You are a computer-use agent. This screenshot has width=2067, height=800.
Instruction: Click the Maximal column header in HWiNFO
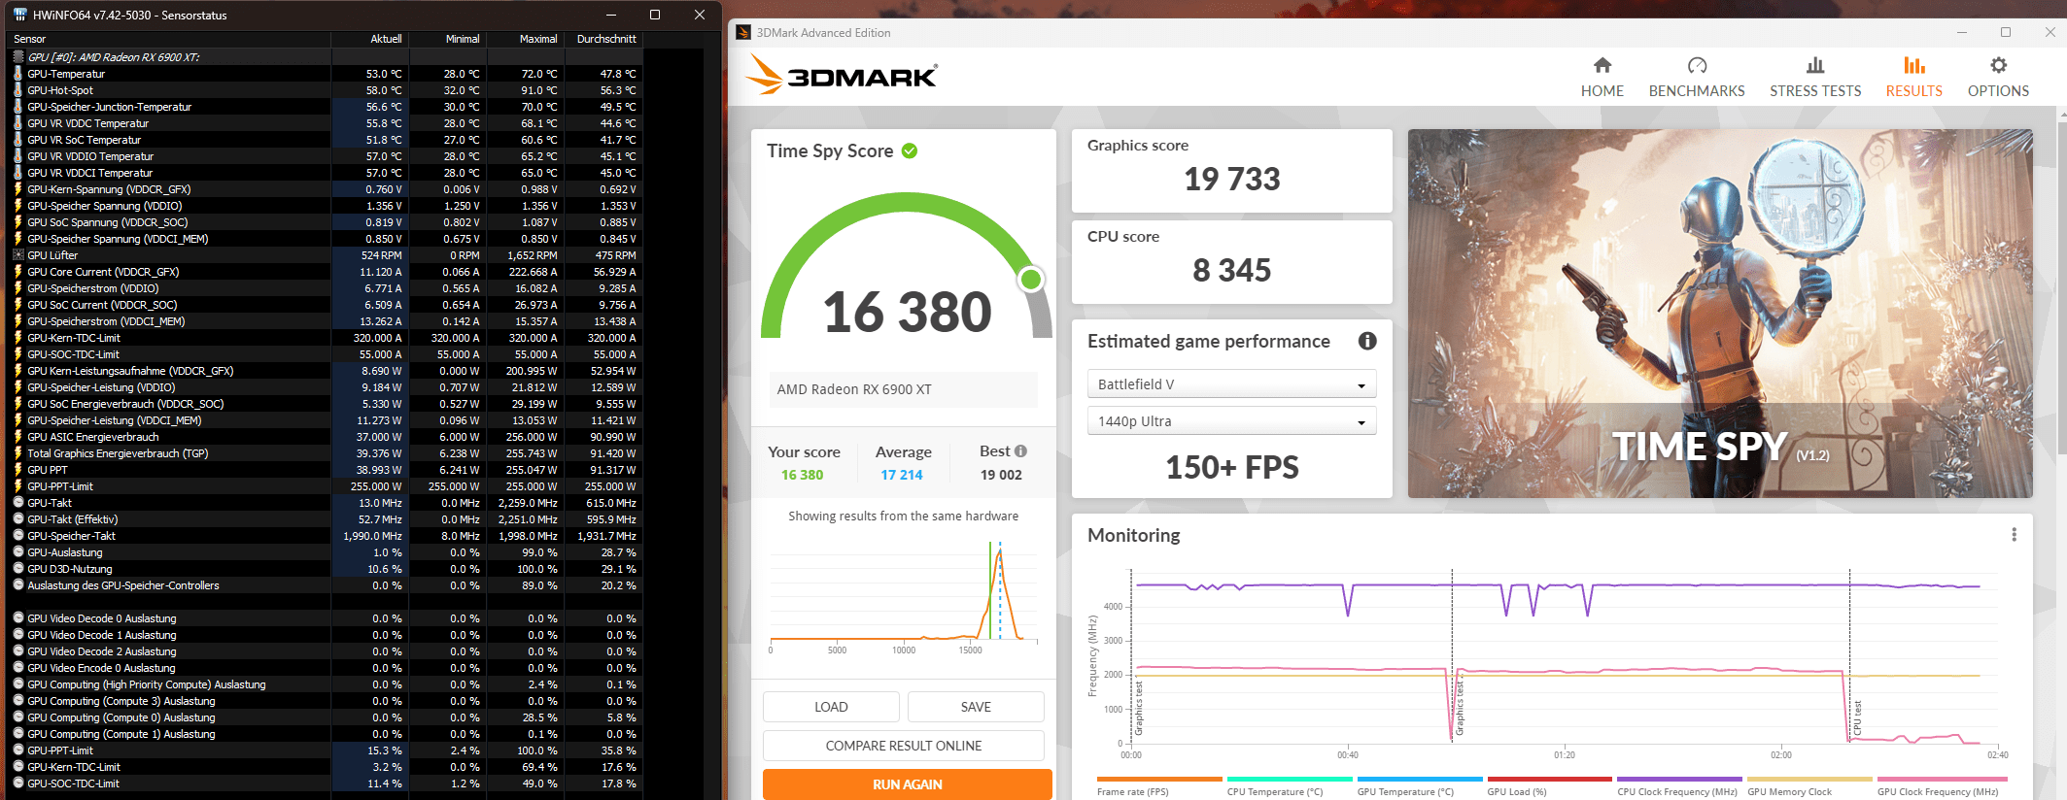click(525, 39)
